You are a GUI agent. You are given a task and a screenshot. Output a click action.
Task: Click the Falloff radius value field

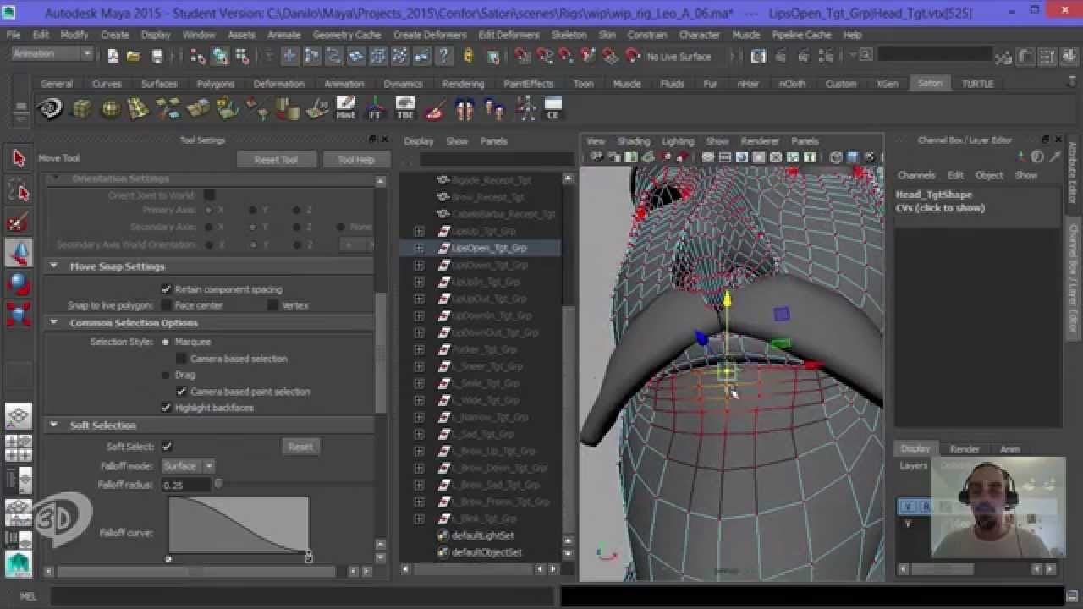click(x=186, y=486)
